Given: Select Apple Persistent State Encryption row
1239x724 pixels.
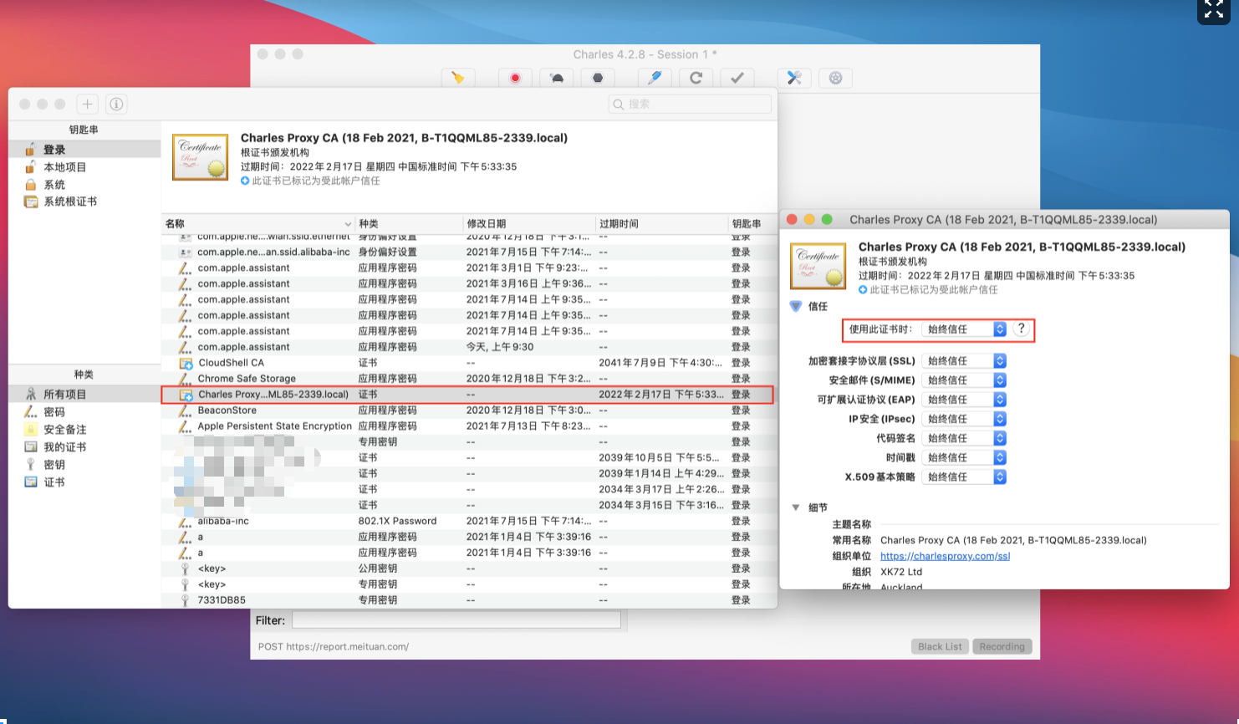Looking at the screenshot, I should (x=467, y=426).
